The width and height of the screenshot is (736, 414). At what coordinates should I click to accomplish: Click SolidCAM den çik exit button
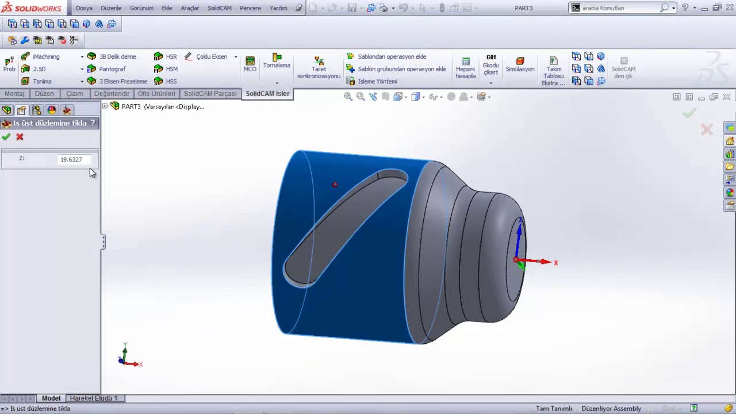(x=623, y=68)
